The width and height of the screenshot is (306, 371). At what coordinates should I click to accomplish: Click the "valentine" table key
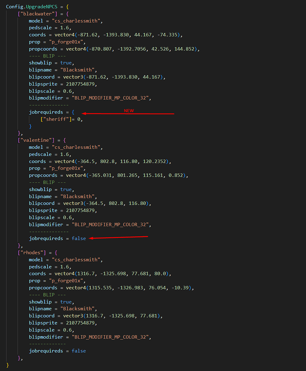pos(33,140)
